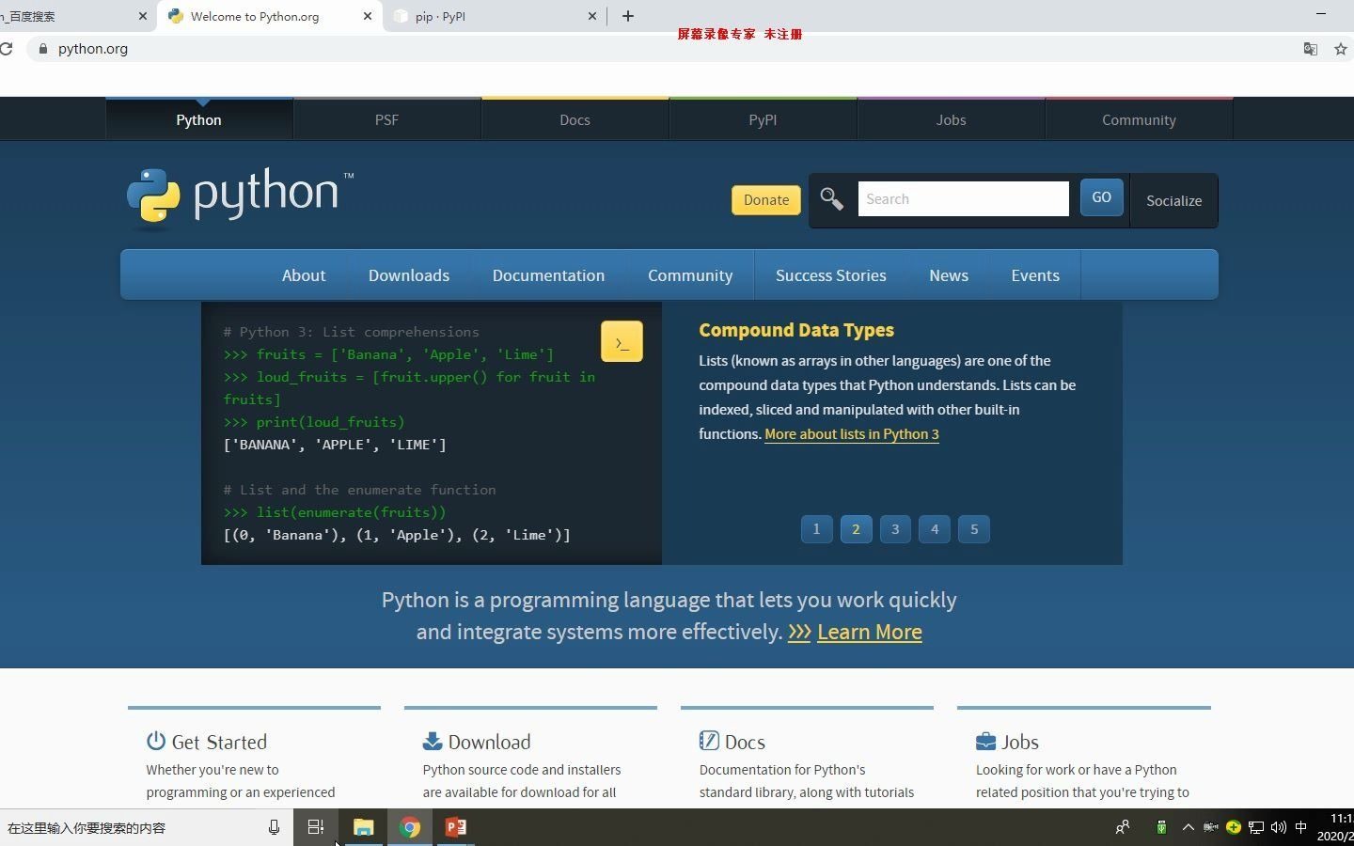Image resolution: width=1354 pixels, height=846 pixels.
Task: Click the microphone in taskbar search
Action: coord(274,827)
